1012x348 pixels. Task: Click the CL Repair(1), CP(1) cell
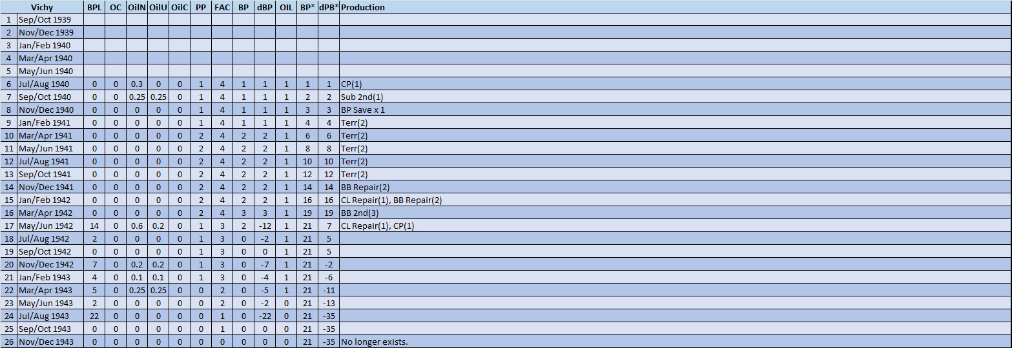pos(676,226)
